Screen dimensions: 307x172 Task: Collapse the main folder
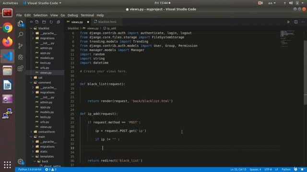point(31,137)
